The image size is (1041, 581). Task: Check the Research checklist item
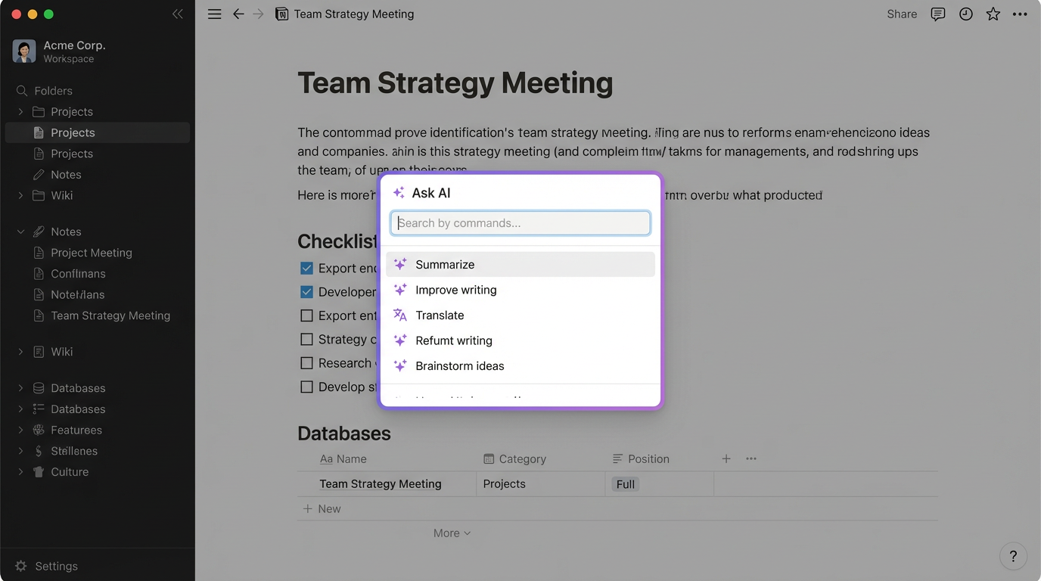306,362
